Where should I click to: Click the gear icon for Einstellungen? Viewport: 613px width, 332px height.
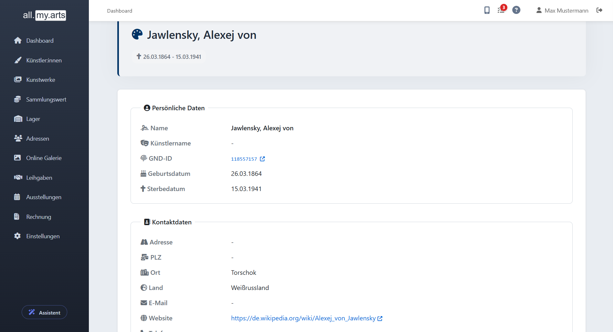click(17, 236)
